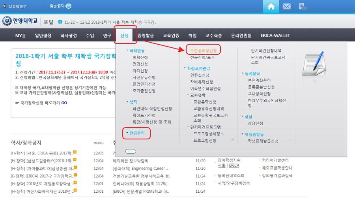Image resolution: width=355 pixels, height=201 pixels.
Task: Go to the portal home icon
Action: (x=271, y=6)
